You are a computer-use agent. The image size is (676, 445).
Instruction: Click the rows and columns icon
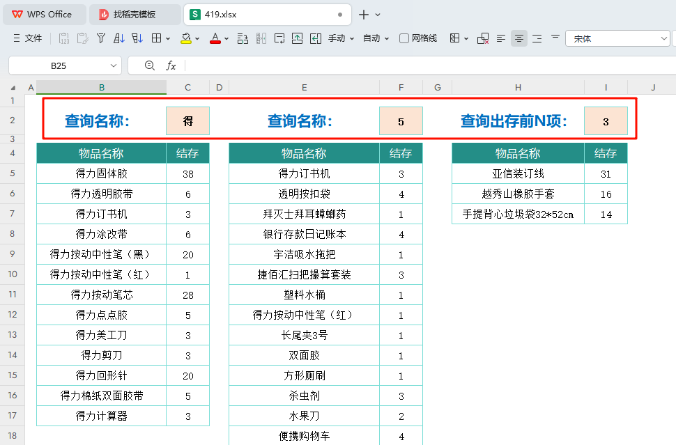point(243,38)
